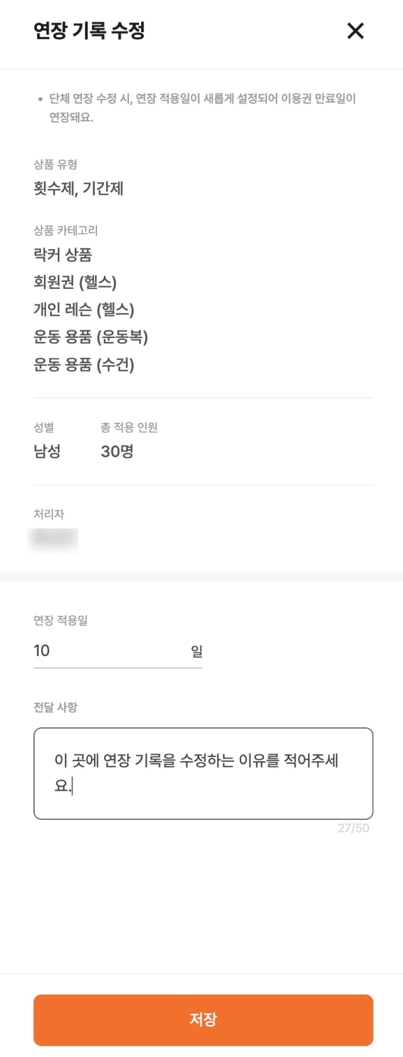This screenshot has width=403, height=1057.
Task: Select 운동 용품 (운동복) in the categories
Action: pyautogui.click(x=91, y=337)
